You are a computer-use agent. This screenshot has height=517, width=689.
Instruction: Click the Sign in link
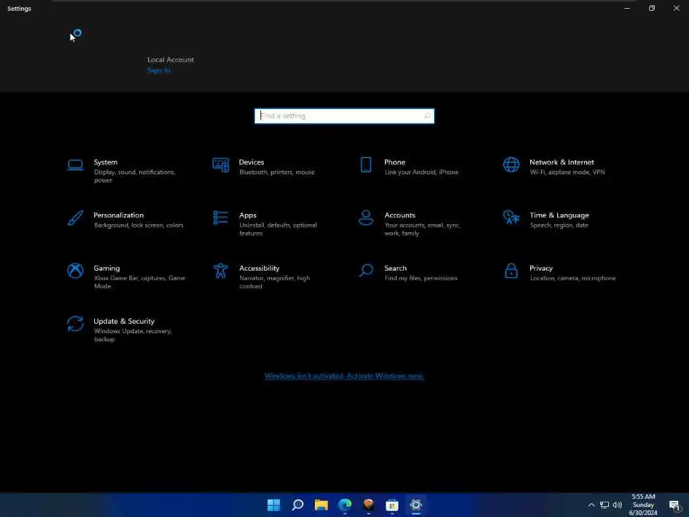pos(159,70)
